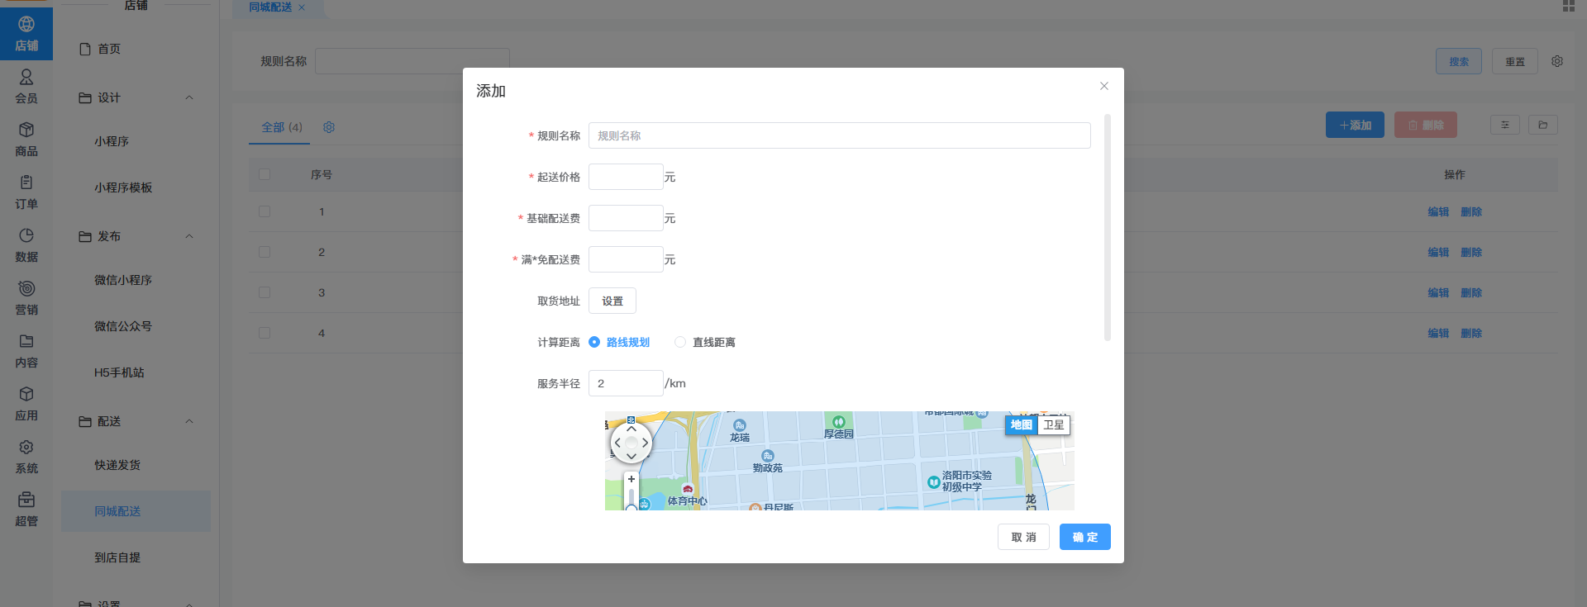Open the 内容 section
The height and width of the screenshot is (607, 1587).
click(26, 351)
